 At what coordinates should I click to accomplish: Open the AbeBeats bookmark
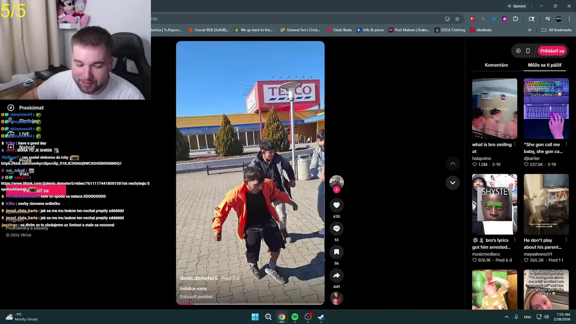(x=481, y=30)
